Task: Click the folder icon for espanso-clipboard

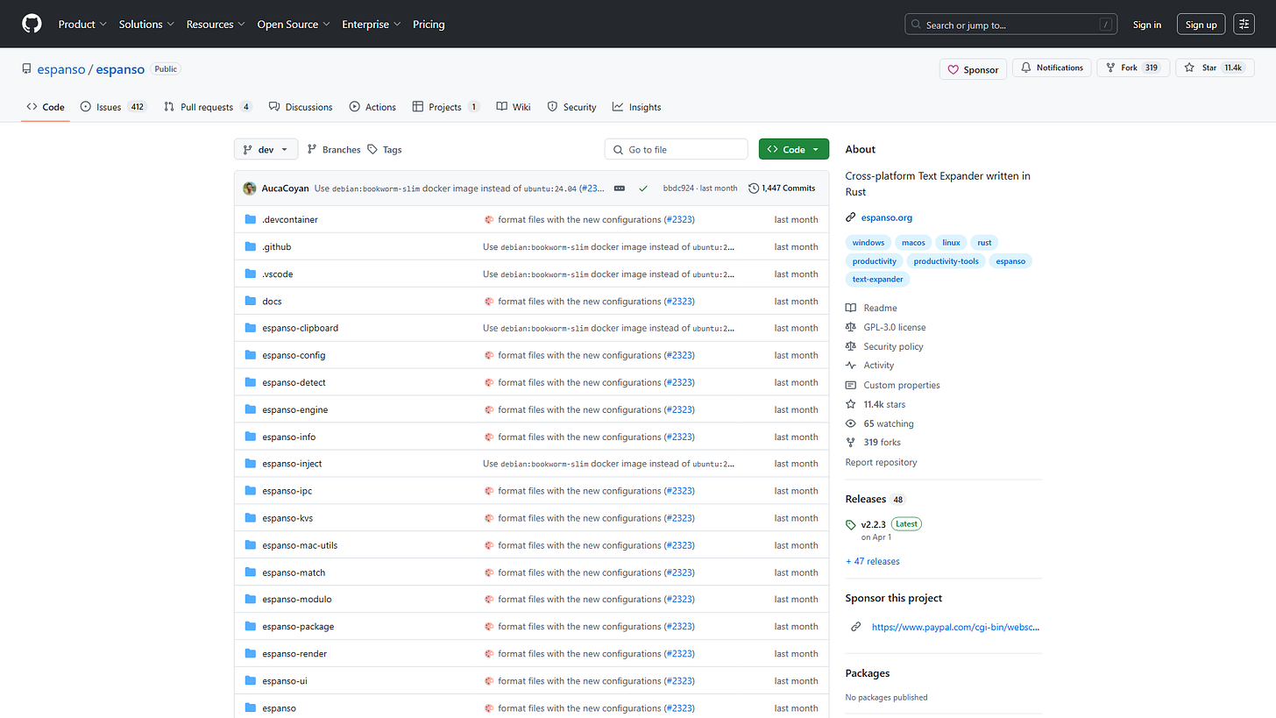Action: 251,328
